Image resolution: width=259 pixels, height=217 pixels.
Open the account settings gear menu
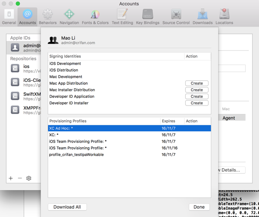tap(29, 178)
